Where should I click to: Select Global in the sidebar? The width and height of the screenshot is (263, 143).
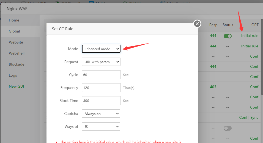pyautogui.click(x=14, y=31)
